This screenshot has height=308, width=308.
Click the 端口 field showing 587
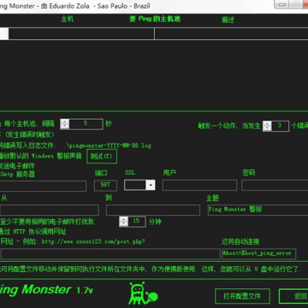pyautogui.click(x=105, y=186)
